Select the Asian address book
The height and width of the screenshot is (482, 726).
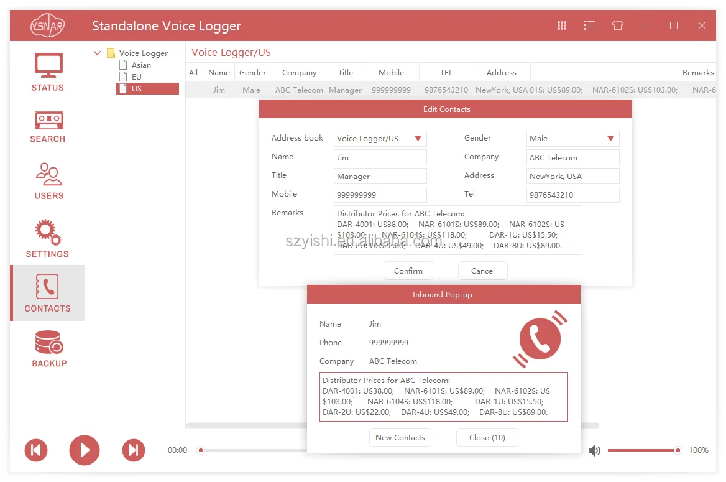click(x=140, y=65)
